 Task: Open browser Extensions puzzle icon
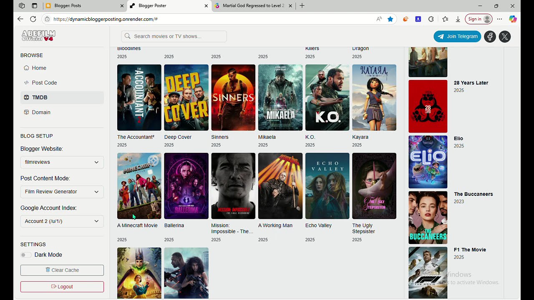pos(431,19)
